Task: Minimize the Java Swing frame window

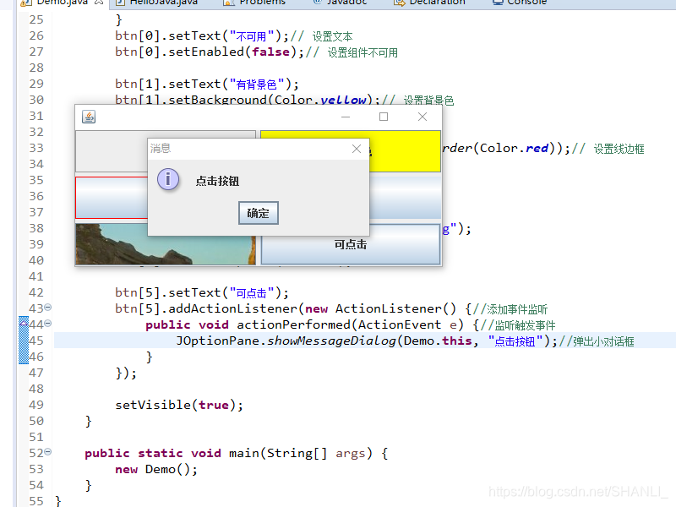Action: click(346, 117)
